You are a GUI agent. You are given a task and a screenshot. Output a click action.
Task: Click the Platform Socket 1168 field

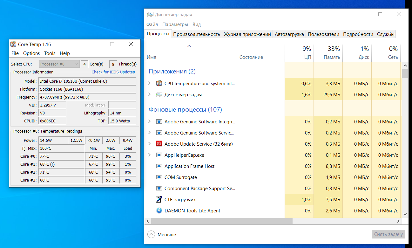[x=87, y=89]
